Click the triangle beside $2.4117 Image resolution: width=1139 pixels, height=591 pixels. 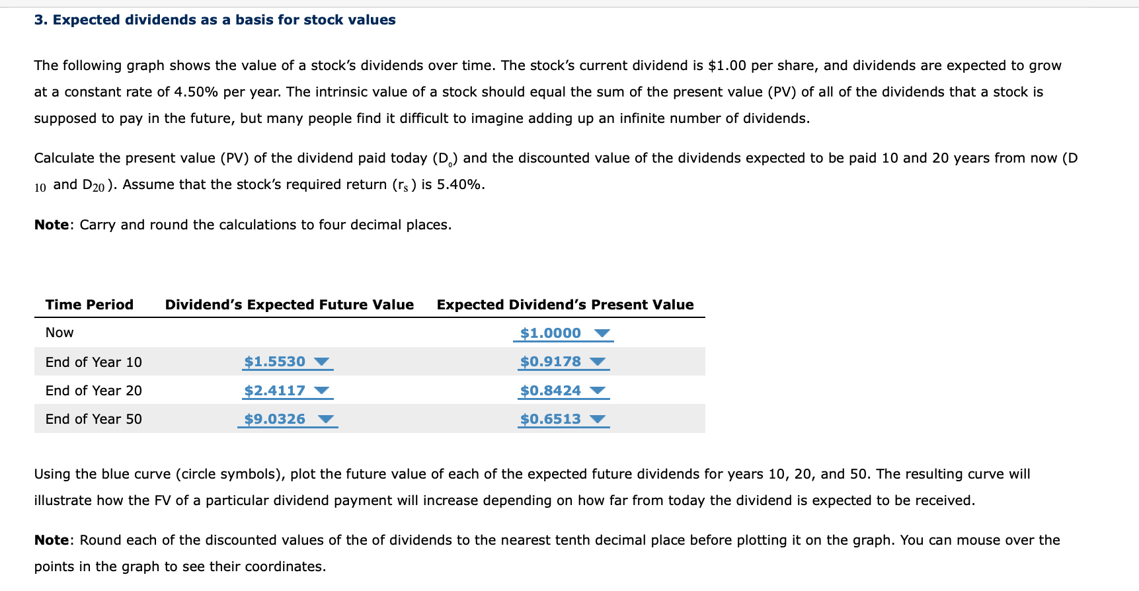(x=322, y=390)
